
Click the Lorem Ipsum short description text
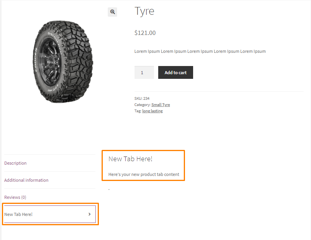click(200, 51)
